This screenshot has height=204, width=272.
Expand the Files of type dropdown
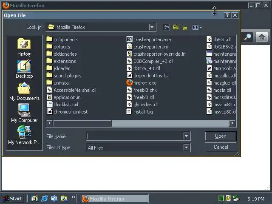click(x=186, y=147)
